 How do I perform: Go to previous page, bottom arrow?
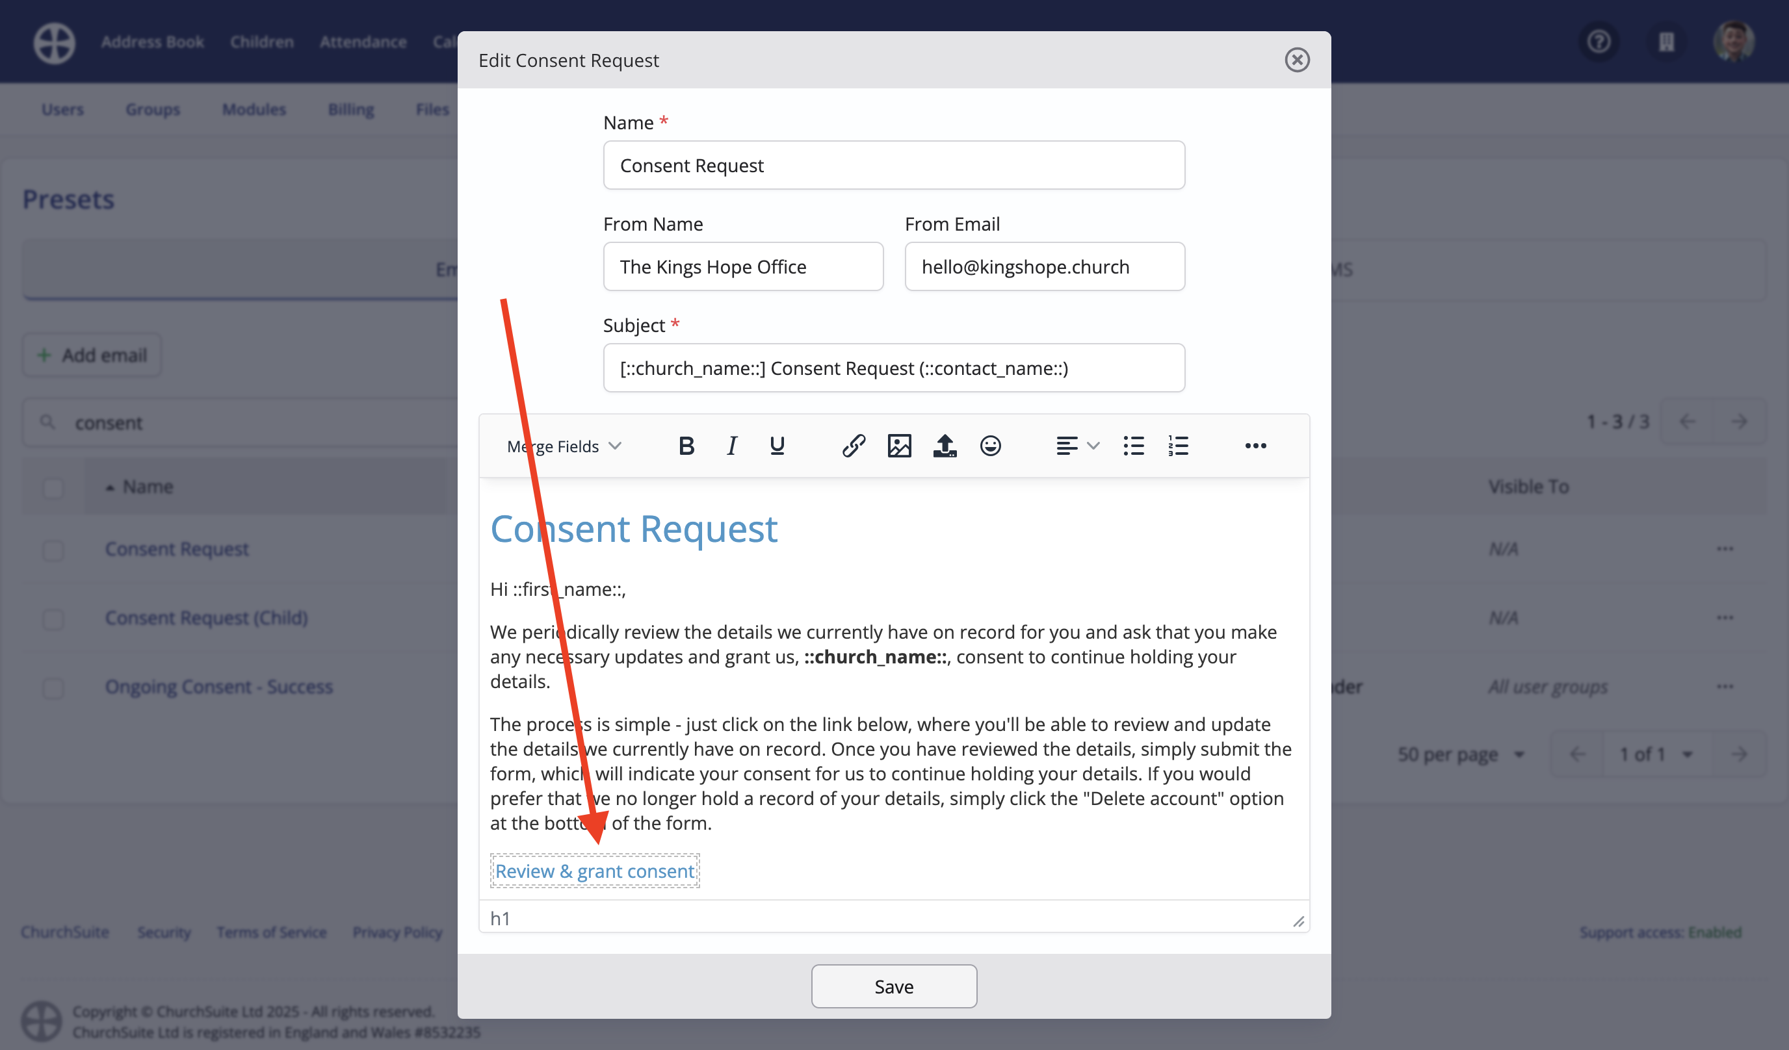[x=1576, y=754]
